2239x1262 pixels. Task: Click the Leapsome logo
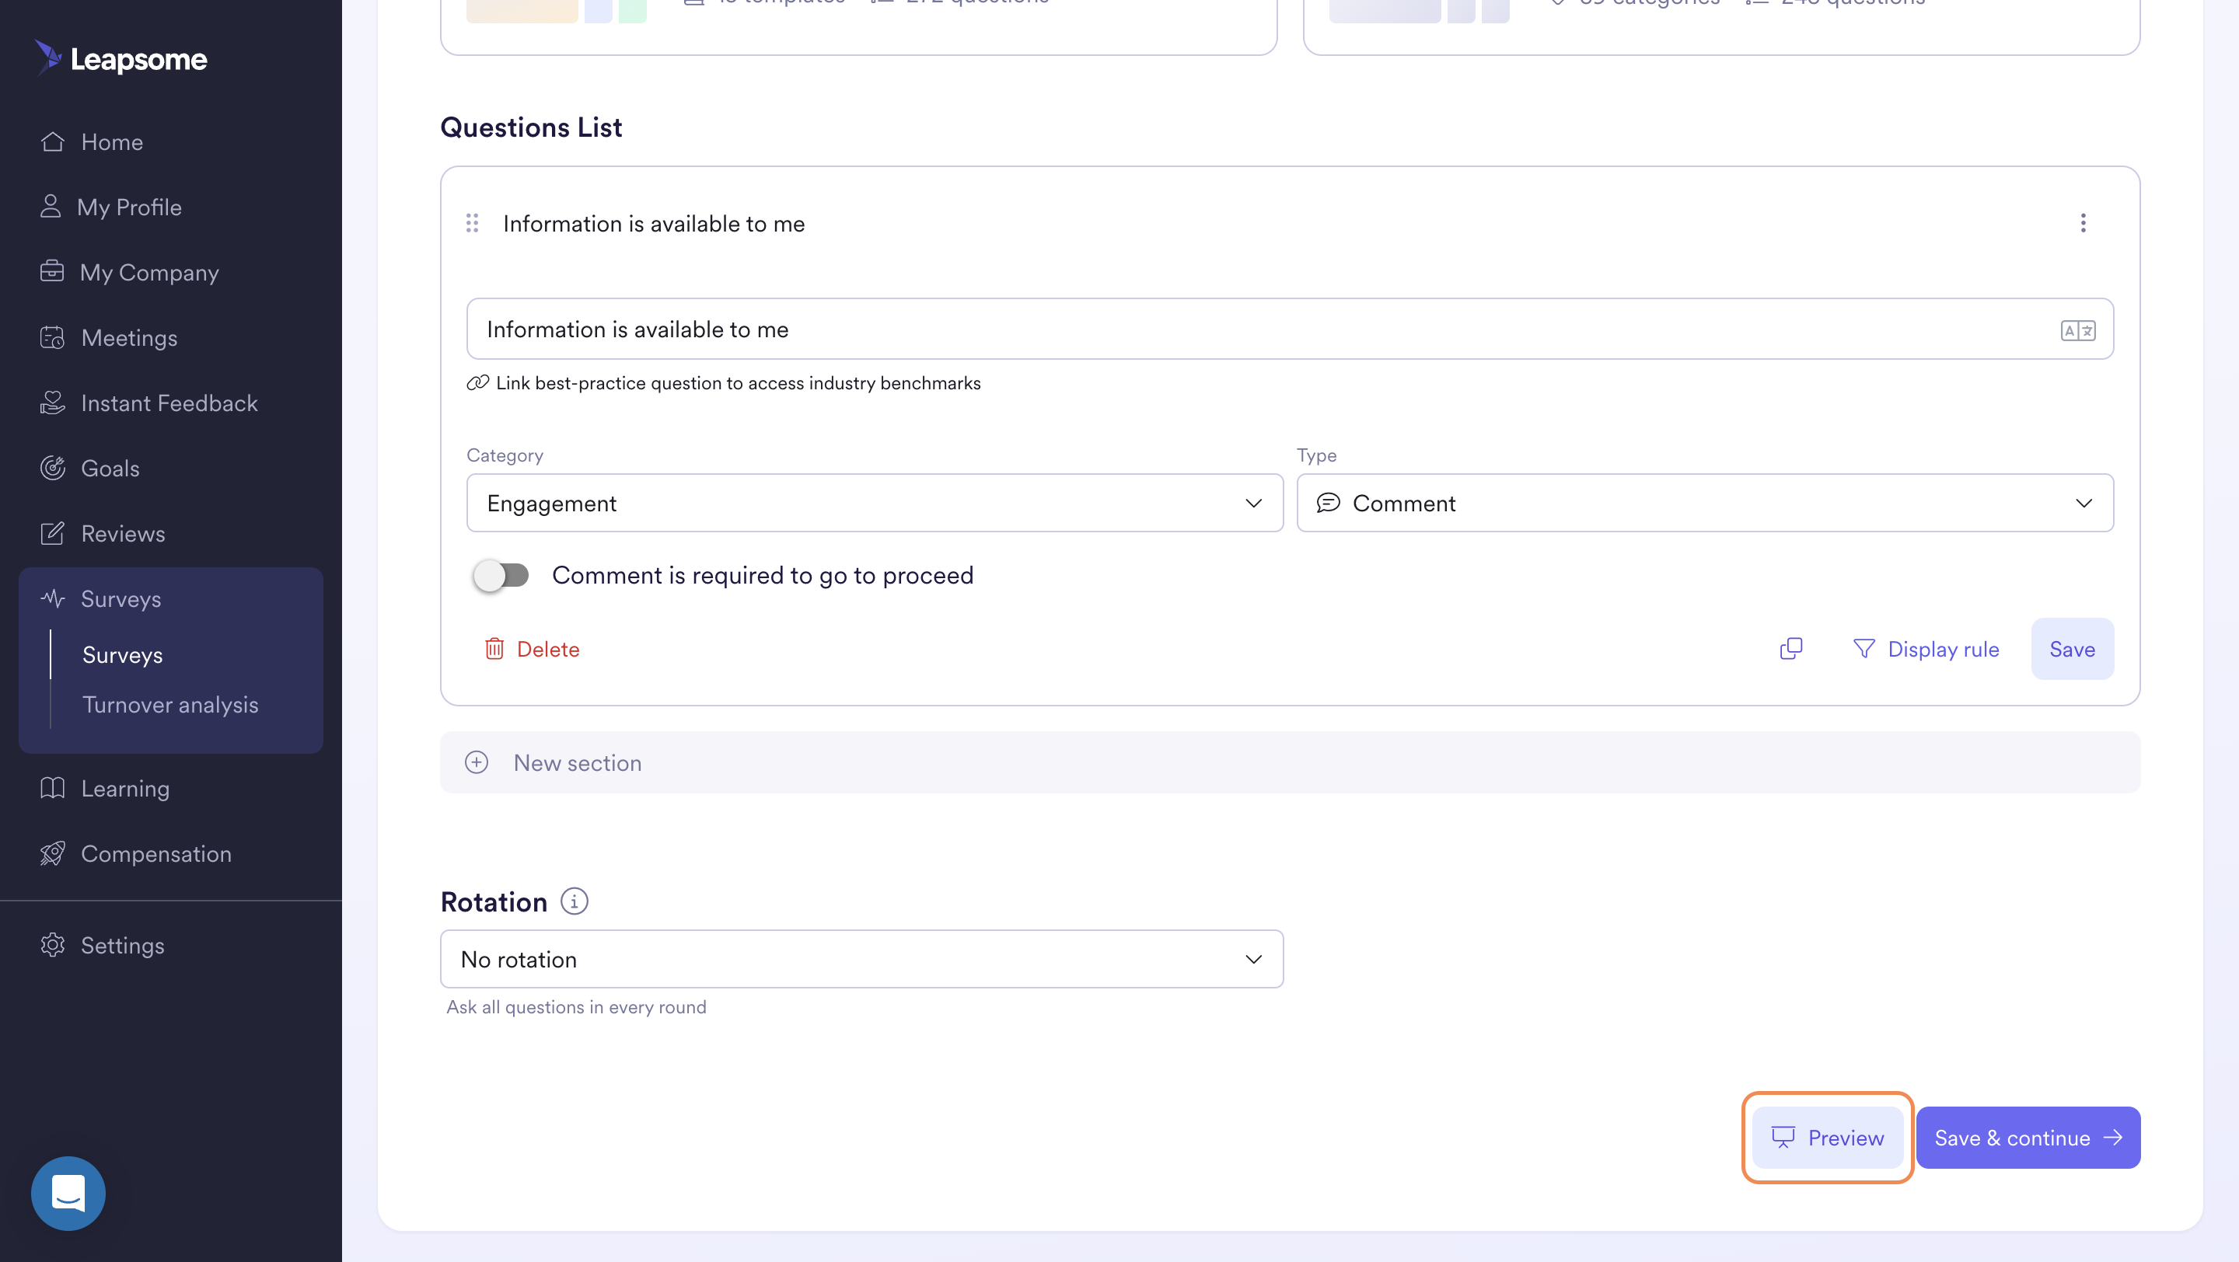pos(121,58)
